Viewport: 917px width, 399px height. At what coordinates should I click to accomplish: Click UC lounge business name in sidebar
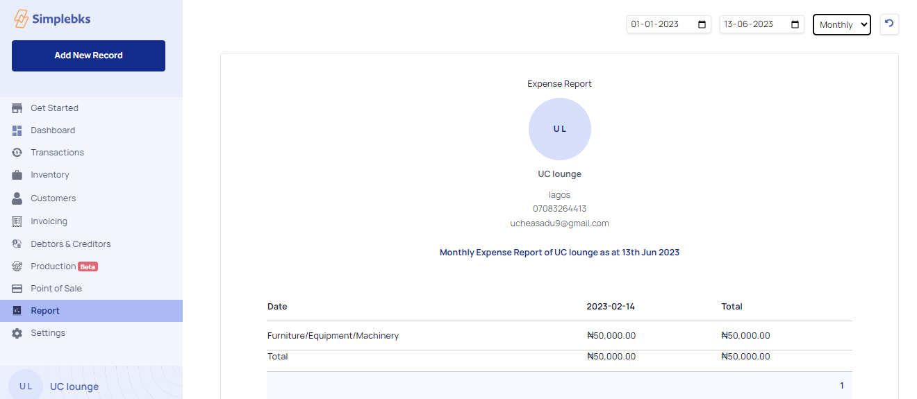point(74,387)
